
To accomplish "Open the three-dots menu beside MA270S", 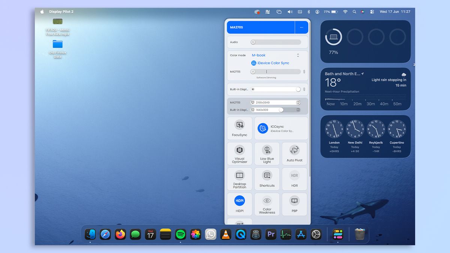I will point(301,27).
